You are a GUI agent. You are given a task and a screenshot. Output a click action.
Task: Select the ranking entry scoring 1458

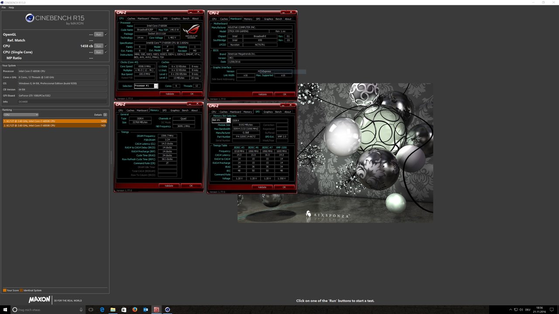click(55, 121)
